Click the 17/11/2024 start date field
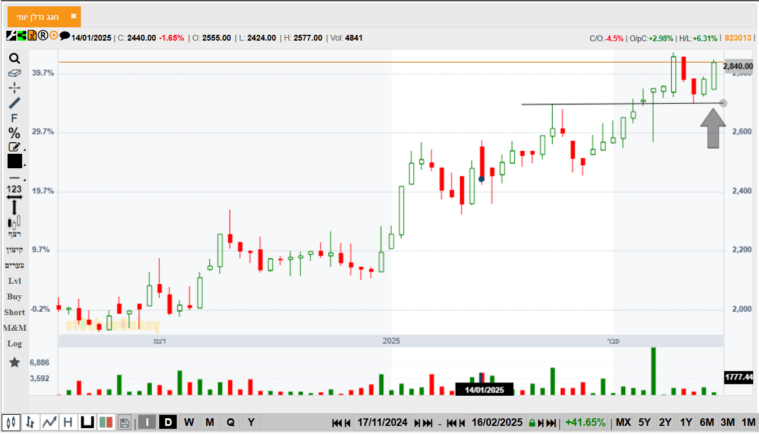The image size is (759, 434). [x=383, y=422]
